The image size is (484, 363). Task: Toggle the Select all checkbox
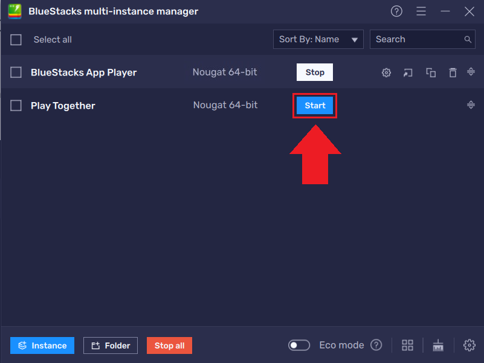[x=16, y=39]
